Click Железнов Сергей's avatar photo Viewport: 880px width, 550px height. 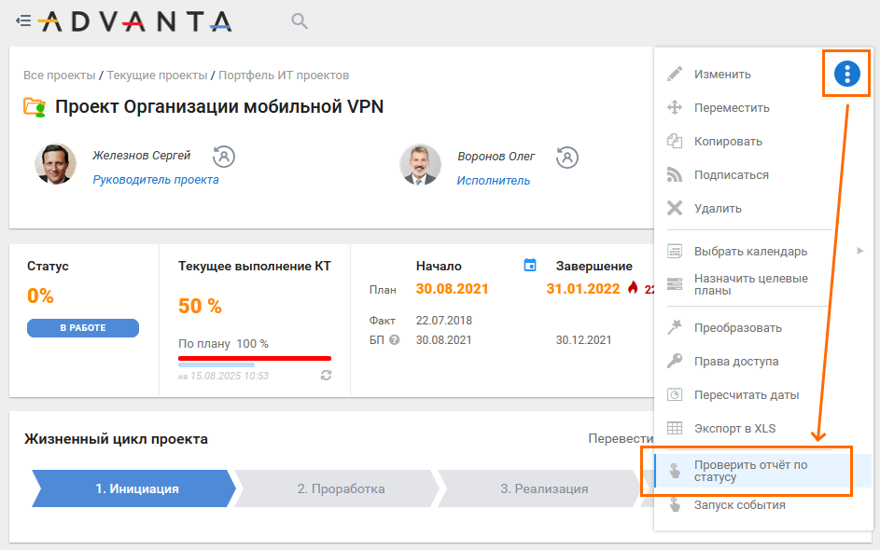click(x=56, y=165)
